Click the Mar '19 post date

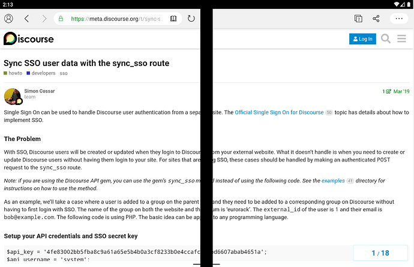(401, 91)
